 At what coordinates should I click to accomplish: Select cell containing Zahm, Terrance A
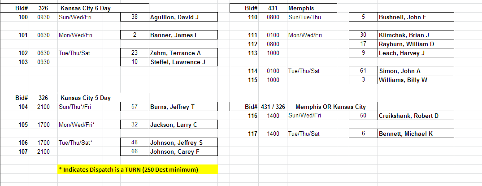point(183,53)
